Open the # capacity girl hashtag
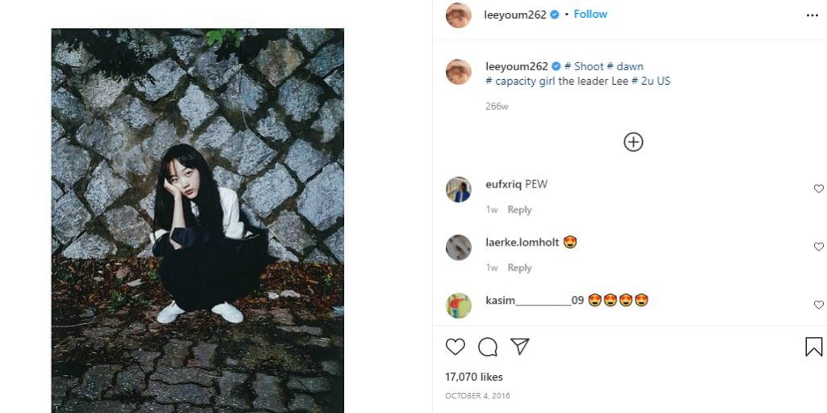 520,82
